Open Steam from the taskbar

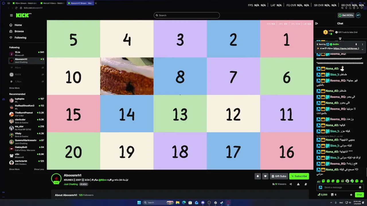pyautogui.click(x=222, y=203)
